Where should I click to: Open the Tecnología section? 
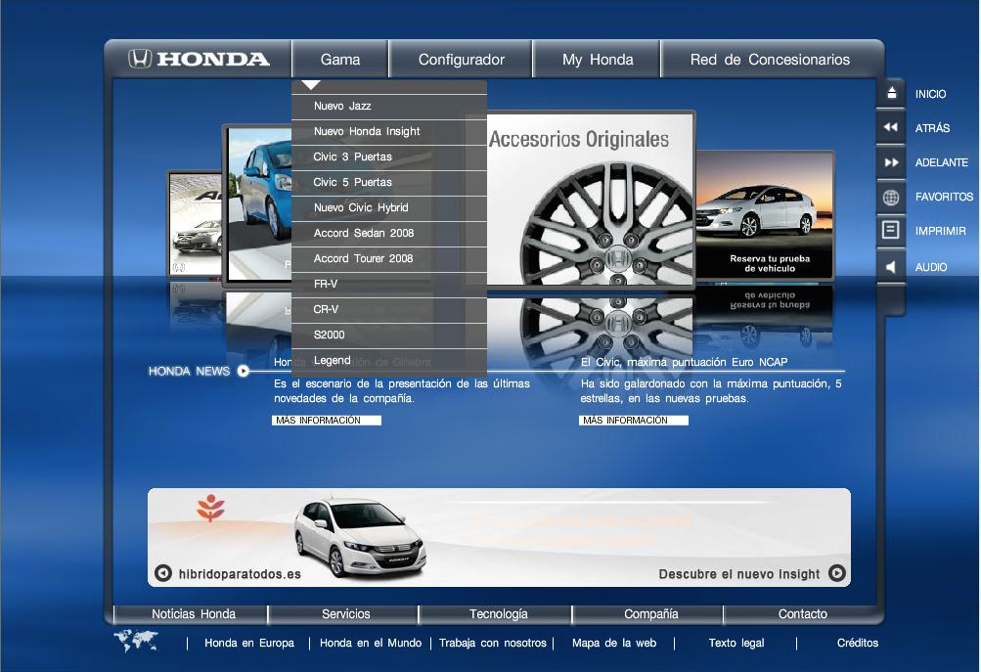[x=498, y=614]
